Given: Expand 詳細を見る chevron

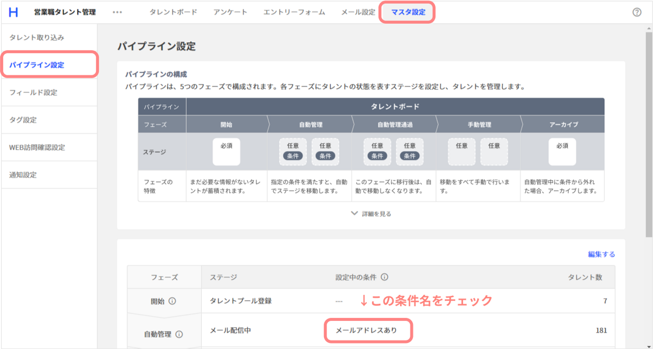Looking at the screenshot, I should pyautogui.click(x=354, y=213).
